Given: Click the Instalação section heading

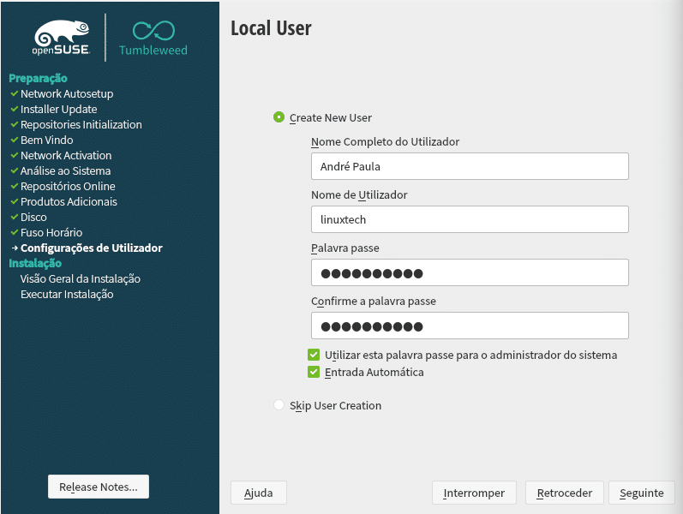Looking at the screenshot, I should [x=35, y=263].
